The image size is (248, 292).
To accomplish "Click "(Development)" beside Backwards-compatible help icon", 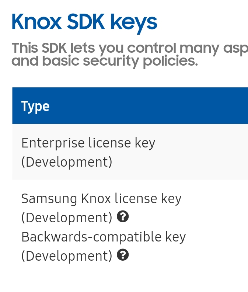I will tap(67, 256).
